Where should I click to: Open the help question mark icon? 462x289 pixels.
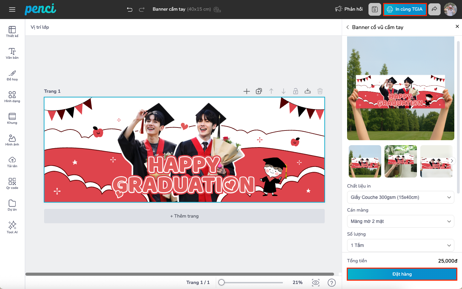[331, 283]
